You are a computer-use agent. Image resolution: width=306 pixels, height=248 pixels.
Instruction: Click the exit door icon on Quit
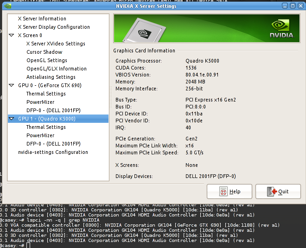pyautogui.click(x=272, y=191)
